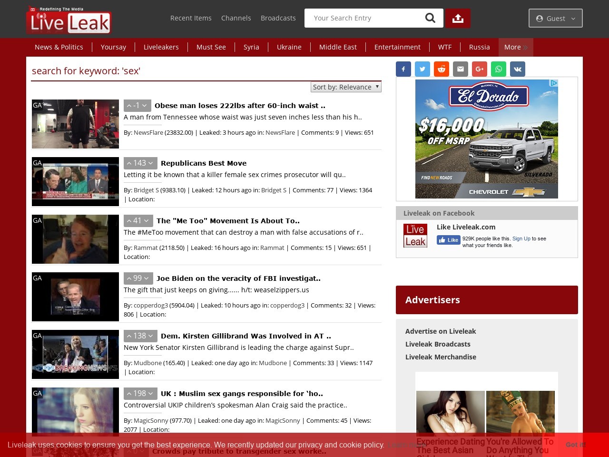Share via the VK icon
Screen dimensions: 609x457
[518, 69]
